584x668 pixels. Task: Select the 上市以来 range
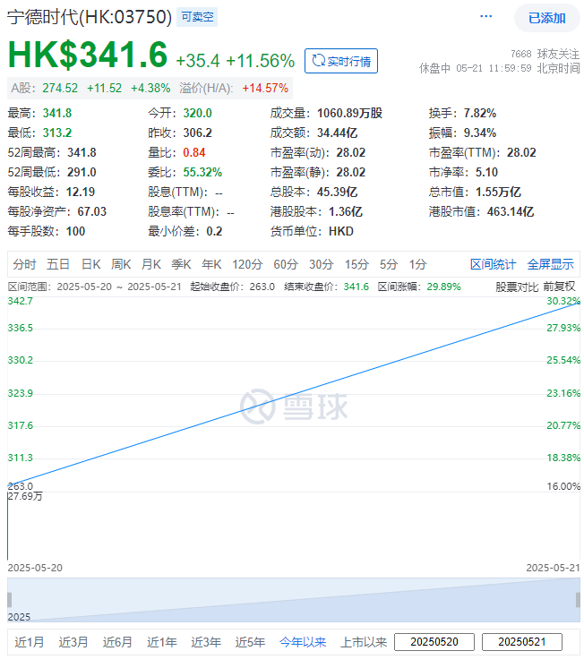click(x=364, y=642)
